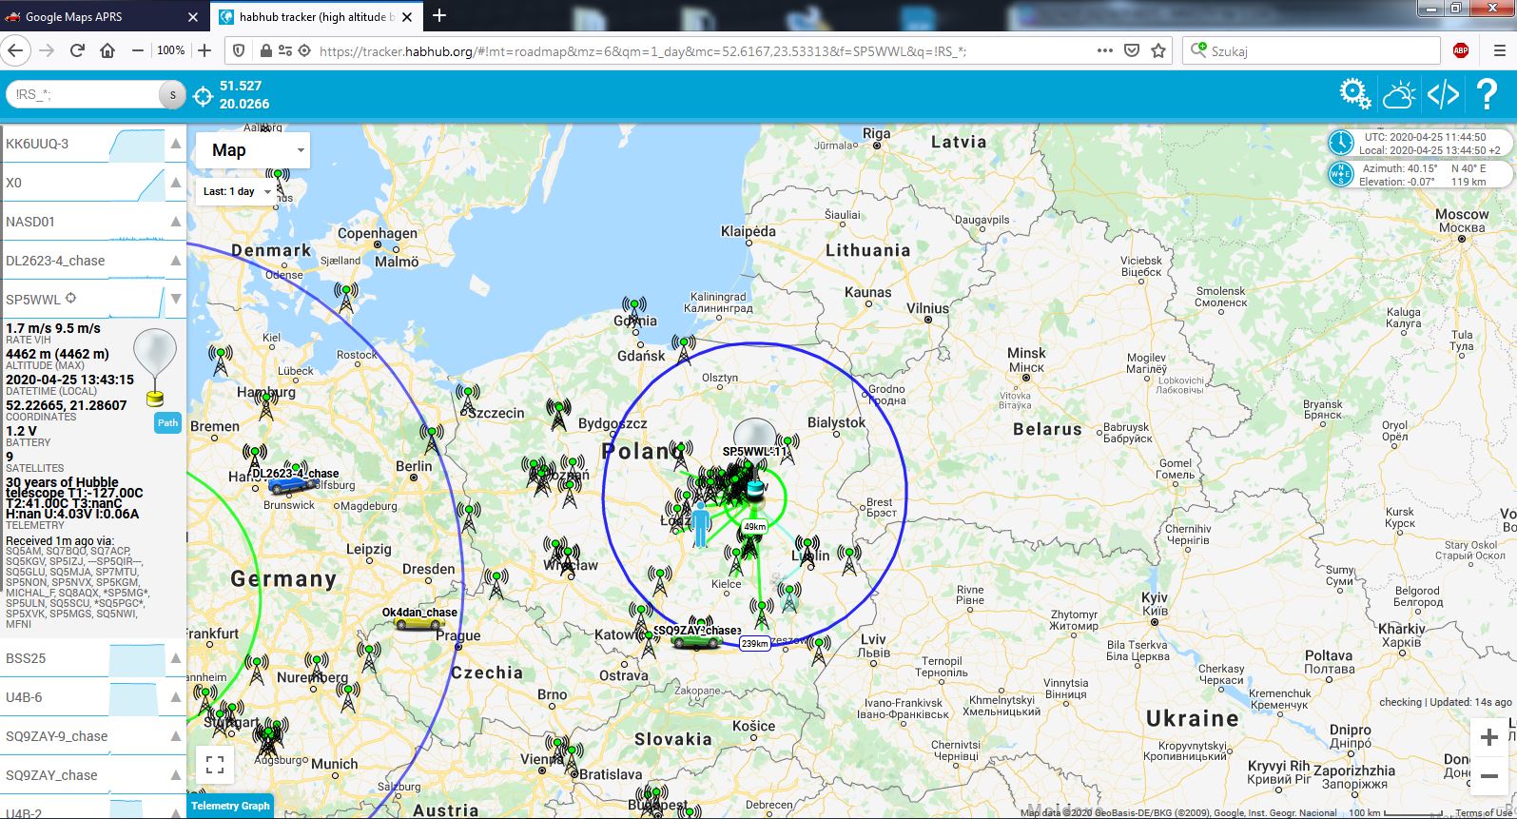Viewport: 1517px width, 819px height.
Task: Click the DL2623-4_chase blue car marker
Action: tap(293, 485)
